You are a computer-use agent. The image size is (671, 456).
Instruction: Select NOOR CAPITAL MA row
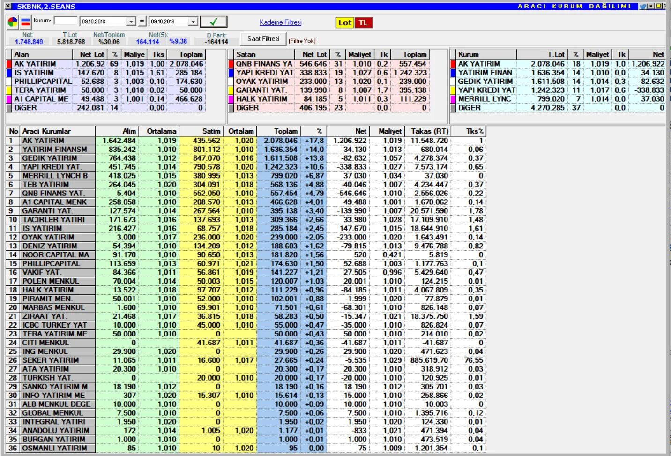click(x=246, y=254)
